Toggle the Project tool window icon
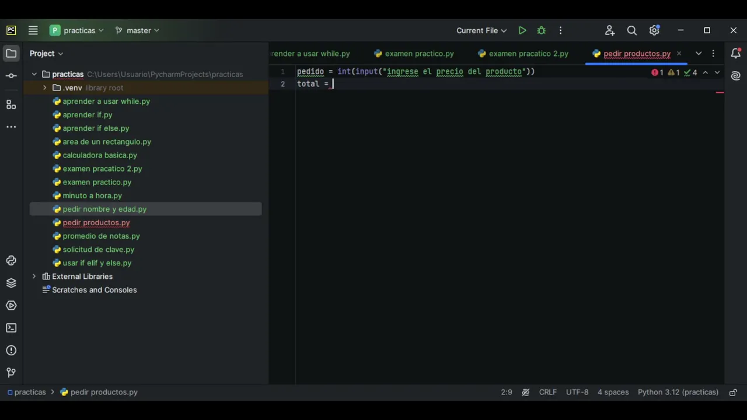 11,54
